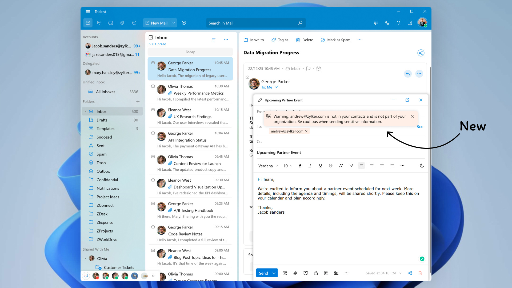This screenshot has width=512, height=288.
Task: Open the Sent folder
Action: tap(101, 146)
